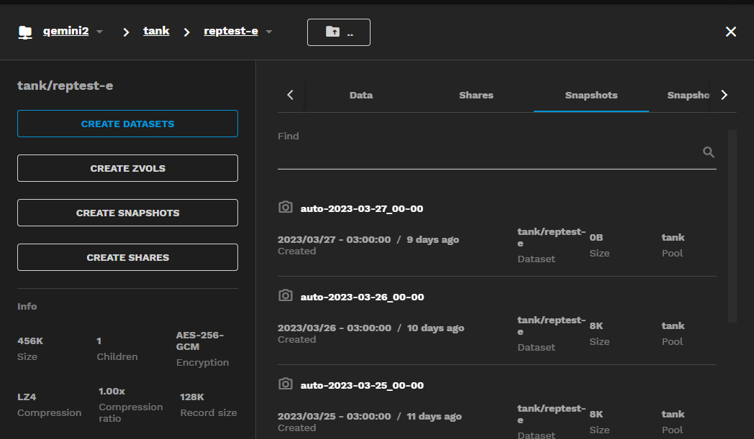
Task: Click the camera icon for auto-2023-03-25_00-00
Action: tap(285, 384)
